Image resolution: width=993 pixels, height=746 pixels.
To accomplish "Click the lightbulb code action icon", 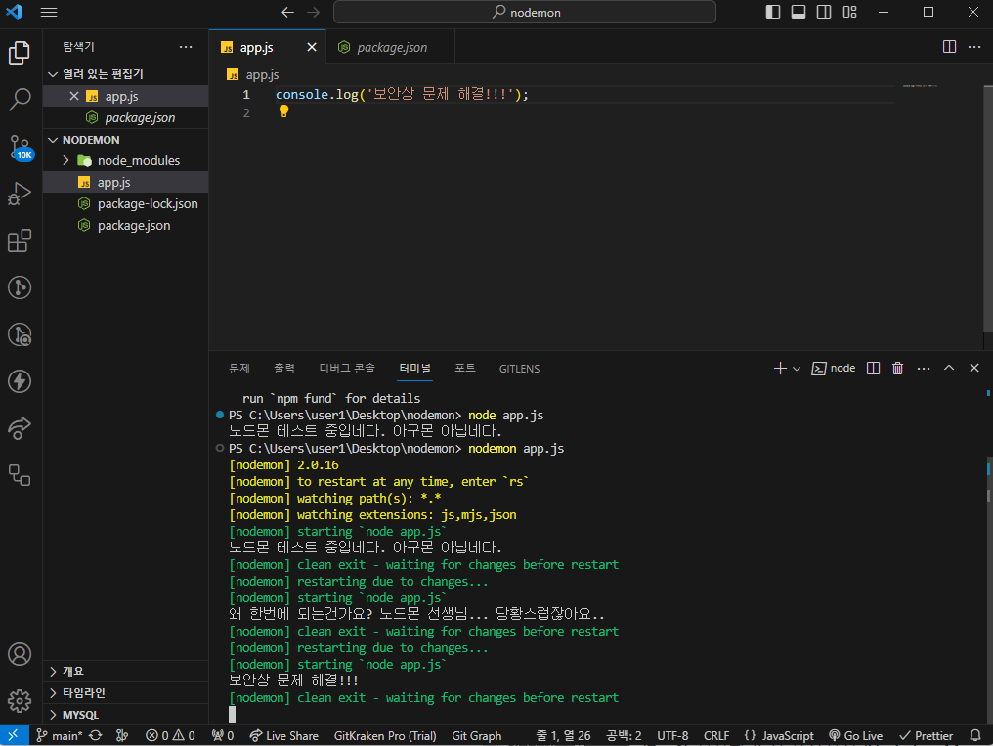I will pos(283,111).
